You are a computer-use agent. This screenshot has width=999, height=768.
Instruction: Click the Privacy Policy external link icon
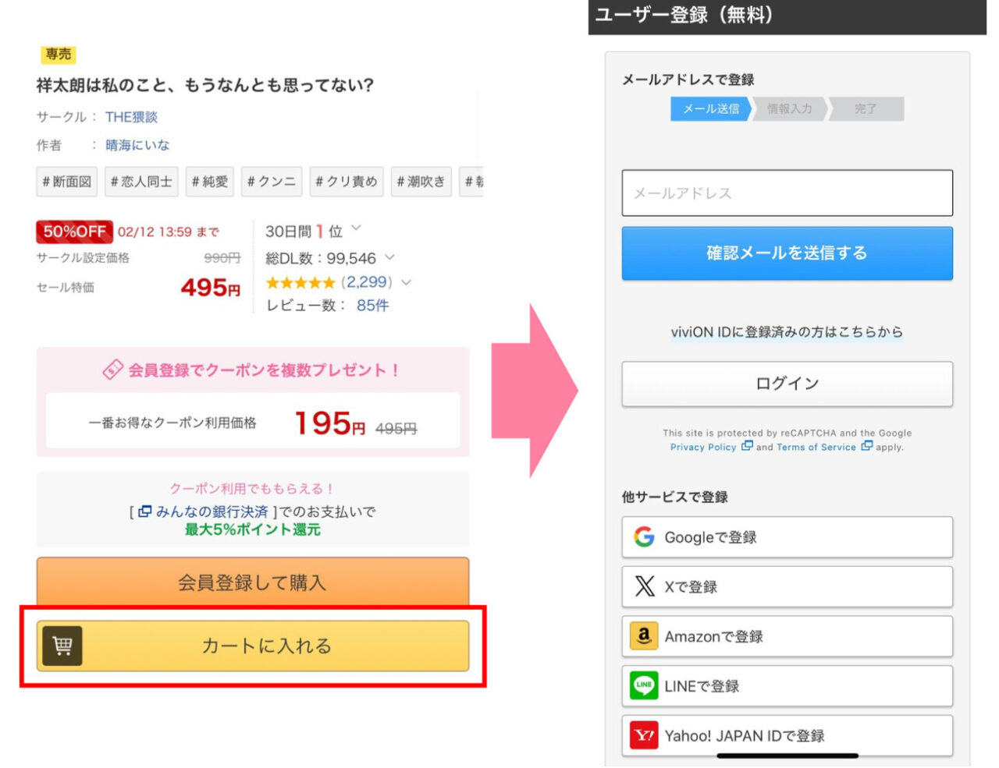coord(747,447)
